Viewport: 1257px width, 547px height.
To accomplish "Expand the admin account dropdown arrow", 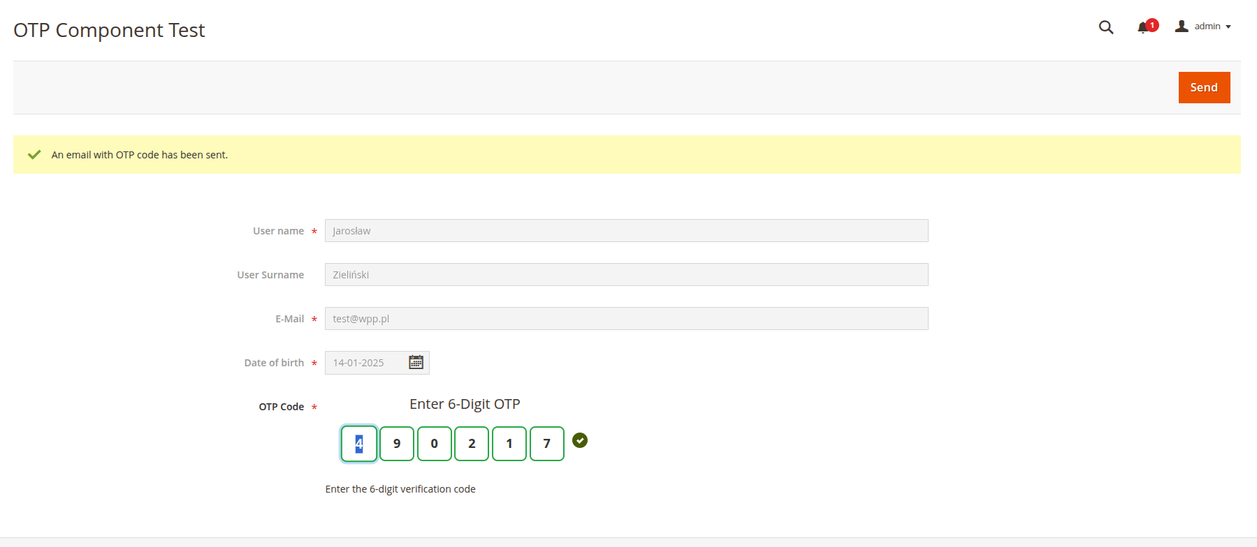I will pos(1228,27).
